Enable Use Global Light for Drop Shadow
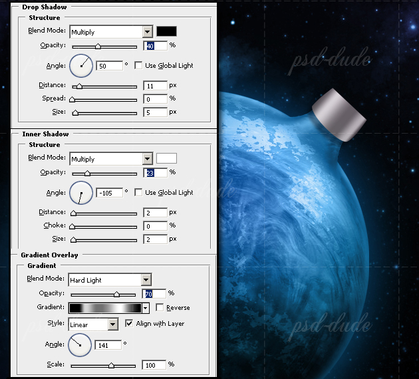 (138, 65)
